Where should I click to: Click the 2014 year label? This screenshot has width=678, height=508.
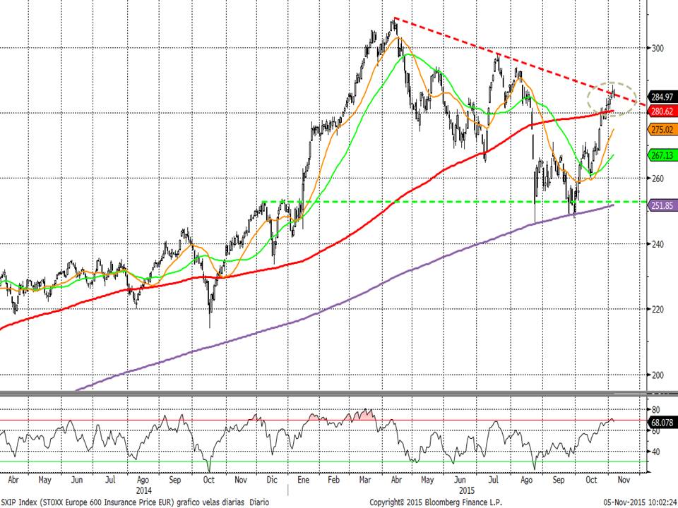[x=144, y=491]
